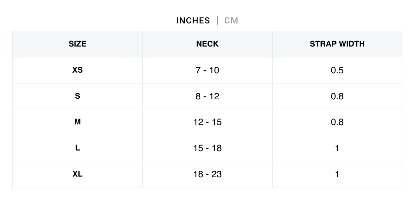Click the NECK column header

[x=208, y=44]
